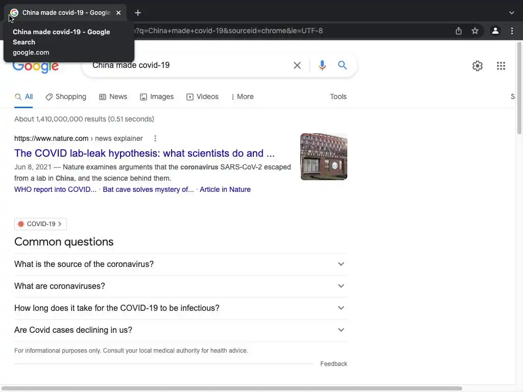Expand What are coronaviruses question
This screenshot has width=523, height=392.
[181, 286]
